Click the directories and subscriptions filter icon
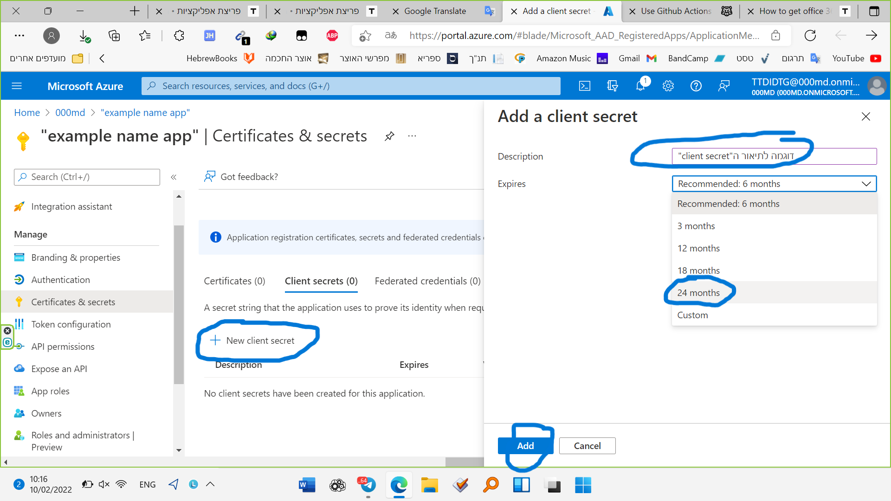 613,86
